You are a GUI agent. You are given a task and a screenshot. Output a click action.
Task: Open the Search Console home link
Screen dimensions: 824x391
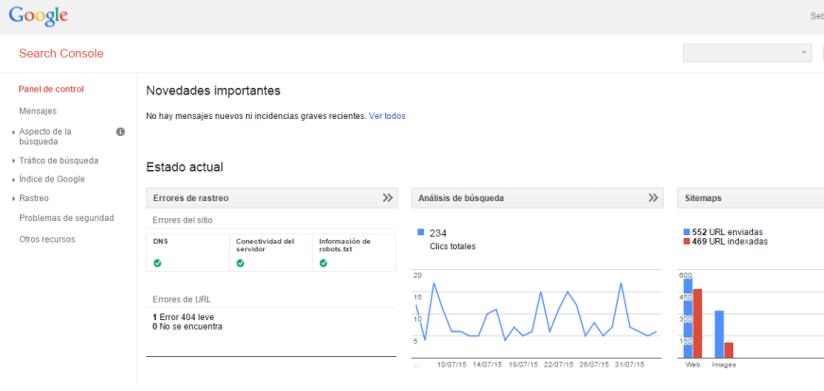[61, 54]
